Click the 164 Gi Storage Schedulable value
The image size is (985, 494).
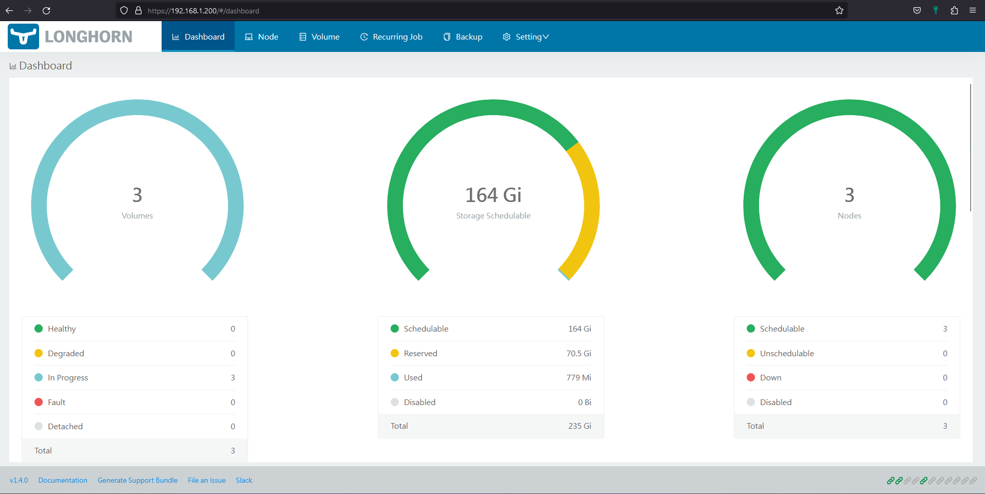494,195
